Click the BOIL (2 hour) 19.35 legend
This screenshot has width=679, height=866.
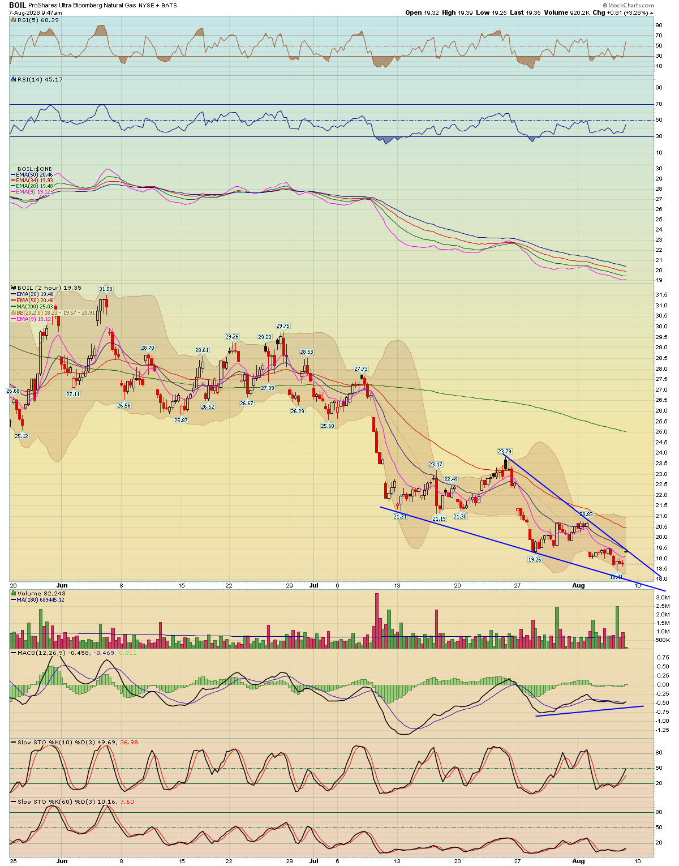point(47,288)
